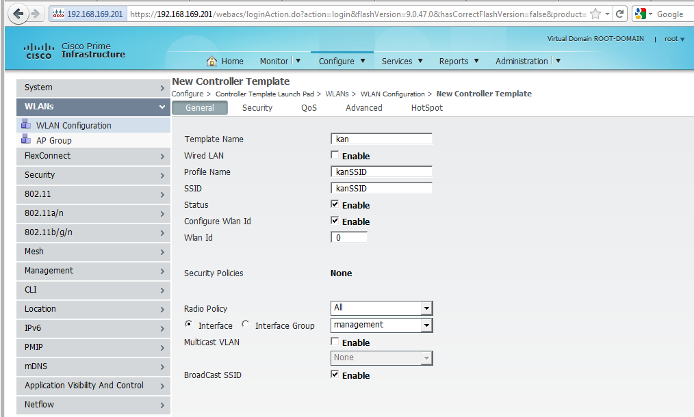Expand the System sidebar section
The height and width of the screenshot is (417, 694).
click(93, 88)
